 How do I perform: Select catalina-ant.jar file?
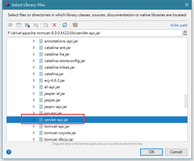(x=58, y=48)
